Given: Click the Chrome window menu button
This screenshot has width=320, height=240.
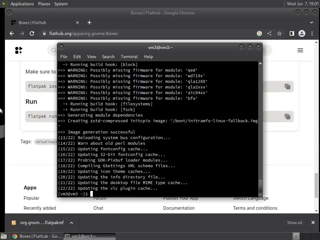Looking at the screenshot, I should (9, 12).
